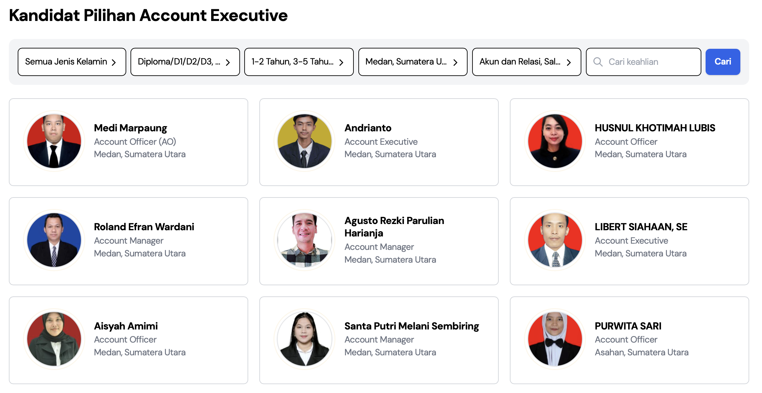The width and height of the screenshot is (762, 393).
Task: Click Agusto Rezki Parulian Harianja's photo
Action: click(305, 240)
